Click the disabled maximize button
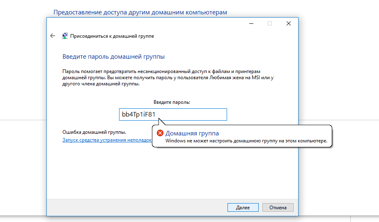The height and width of the screenshot is (222, 379). coord(270,23)
